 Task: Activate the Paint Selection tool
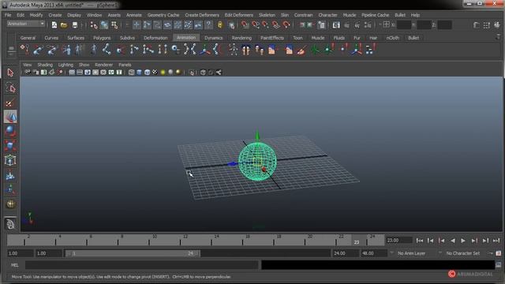point(10,103)
